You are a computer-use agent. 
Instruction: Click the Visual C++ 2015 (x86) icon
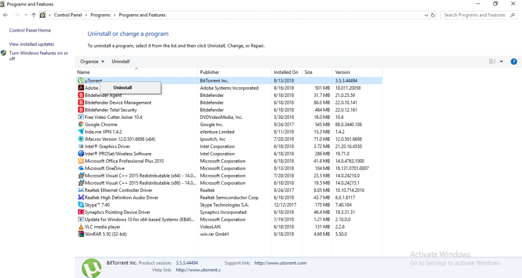click(81, 183)
